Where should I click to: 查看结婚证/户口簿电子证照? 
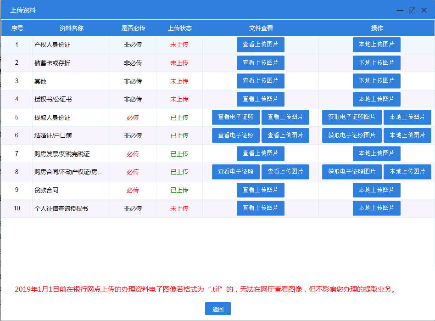(x=235, y=135)
